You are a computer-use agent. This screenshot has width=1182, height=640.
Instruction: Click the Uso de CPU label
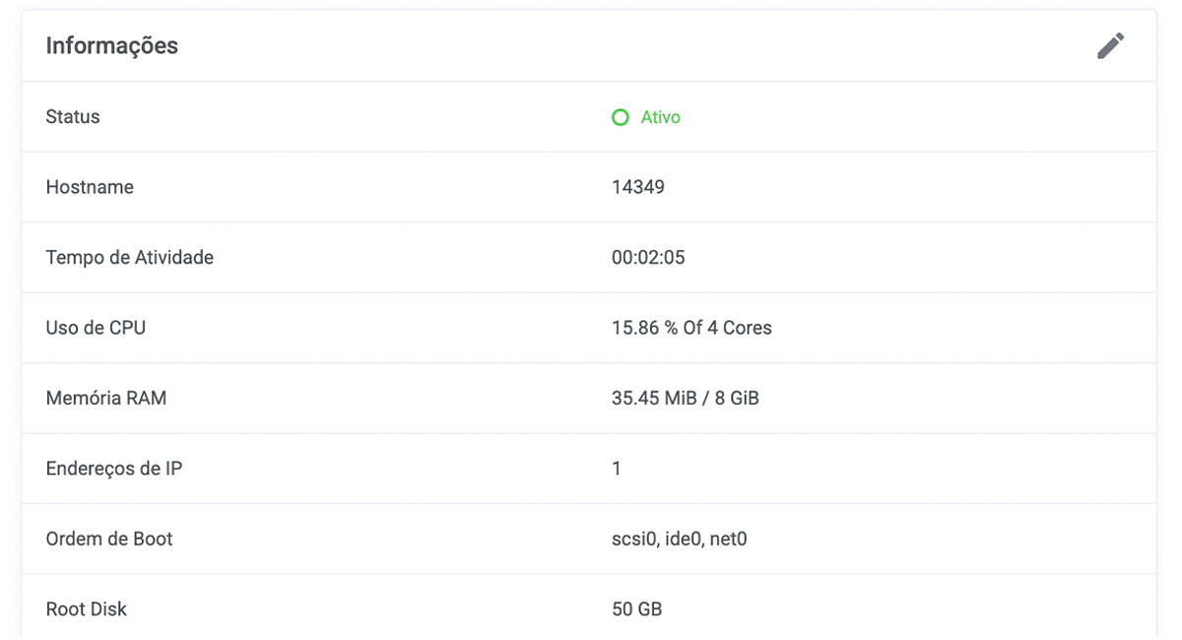click(x=96, y=328)
